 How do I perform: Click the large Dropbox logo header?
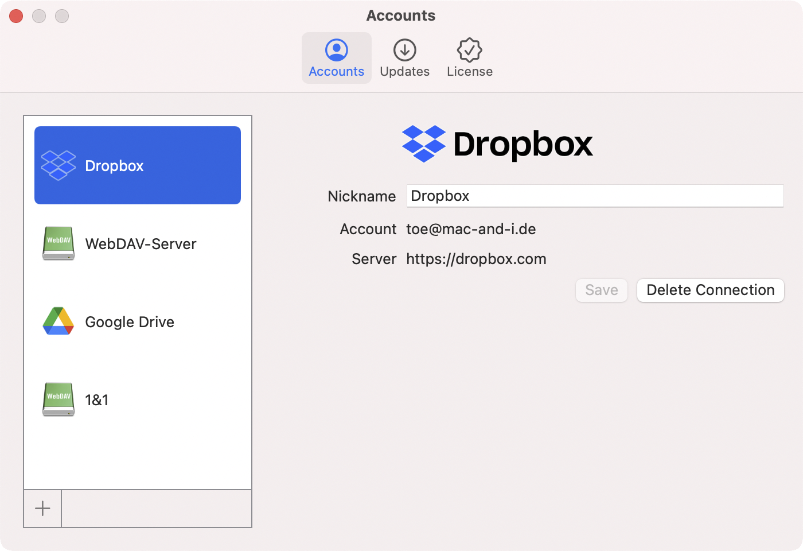[x=497, y=143]
